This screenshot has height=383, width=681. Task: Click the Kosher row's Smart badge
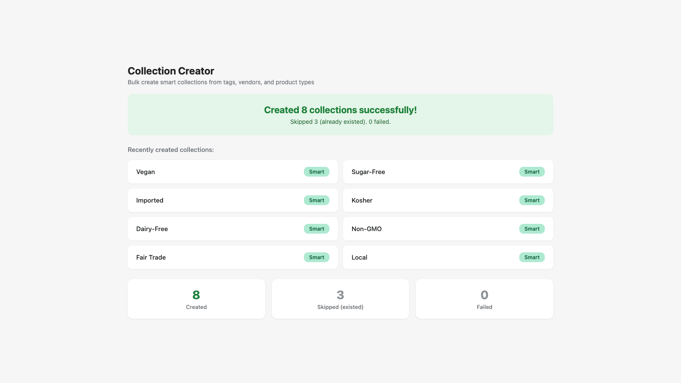tap(532, 200)
